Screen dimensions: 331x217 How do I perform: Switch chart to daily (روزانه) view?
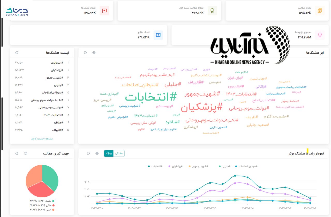tap(109, 153)
